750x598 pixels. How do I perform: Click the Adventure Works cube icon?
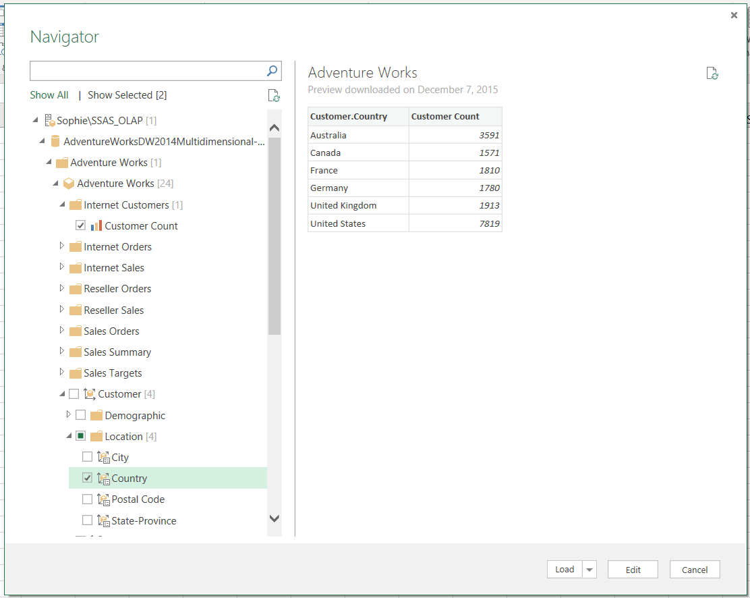tap(68, 184)
